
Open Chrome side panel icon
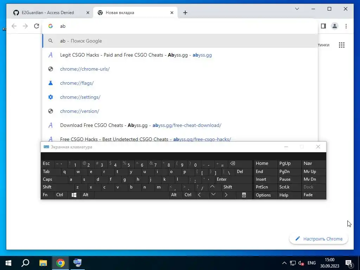click(323, 26)
